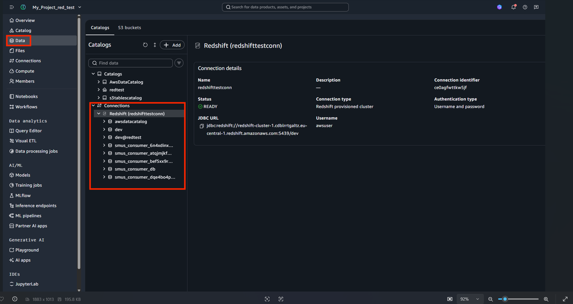Collapse the Catalogs tree node
Screen dimensions: 573x304
coord(93,74)
